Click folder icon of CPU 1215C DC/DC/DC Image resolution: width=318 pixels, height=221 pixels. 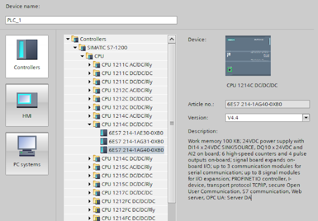tap(96, 176)
